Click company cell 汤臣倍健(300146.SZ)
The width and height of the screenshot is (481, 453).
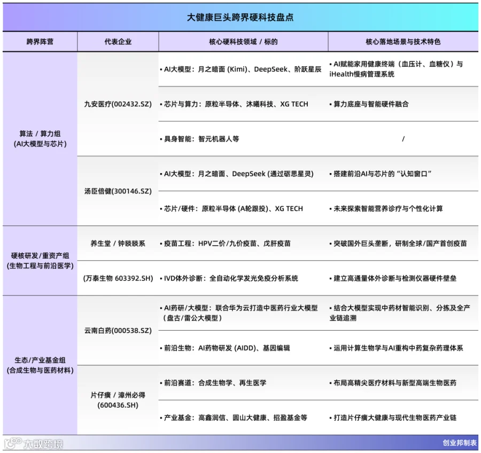pos(118,191)
